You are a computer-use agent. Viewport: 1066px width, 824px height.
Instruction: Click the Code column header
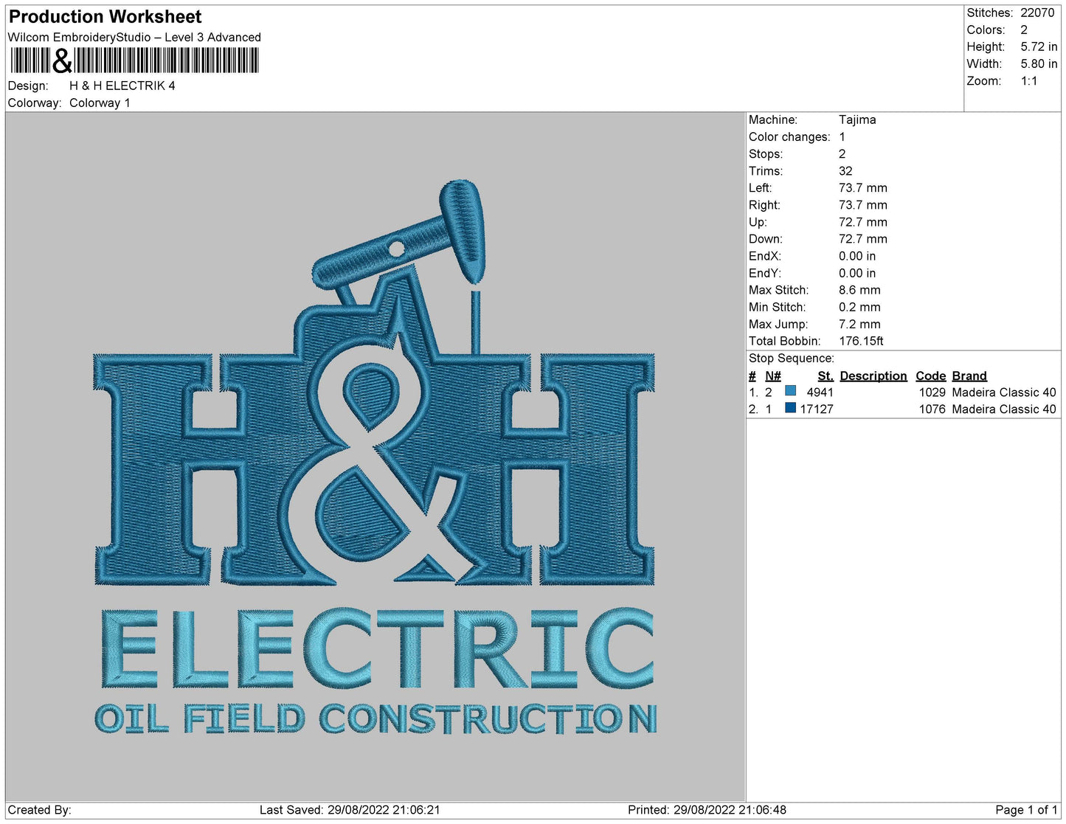click(930, 375)
